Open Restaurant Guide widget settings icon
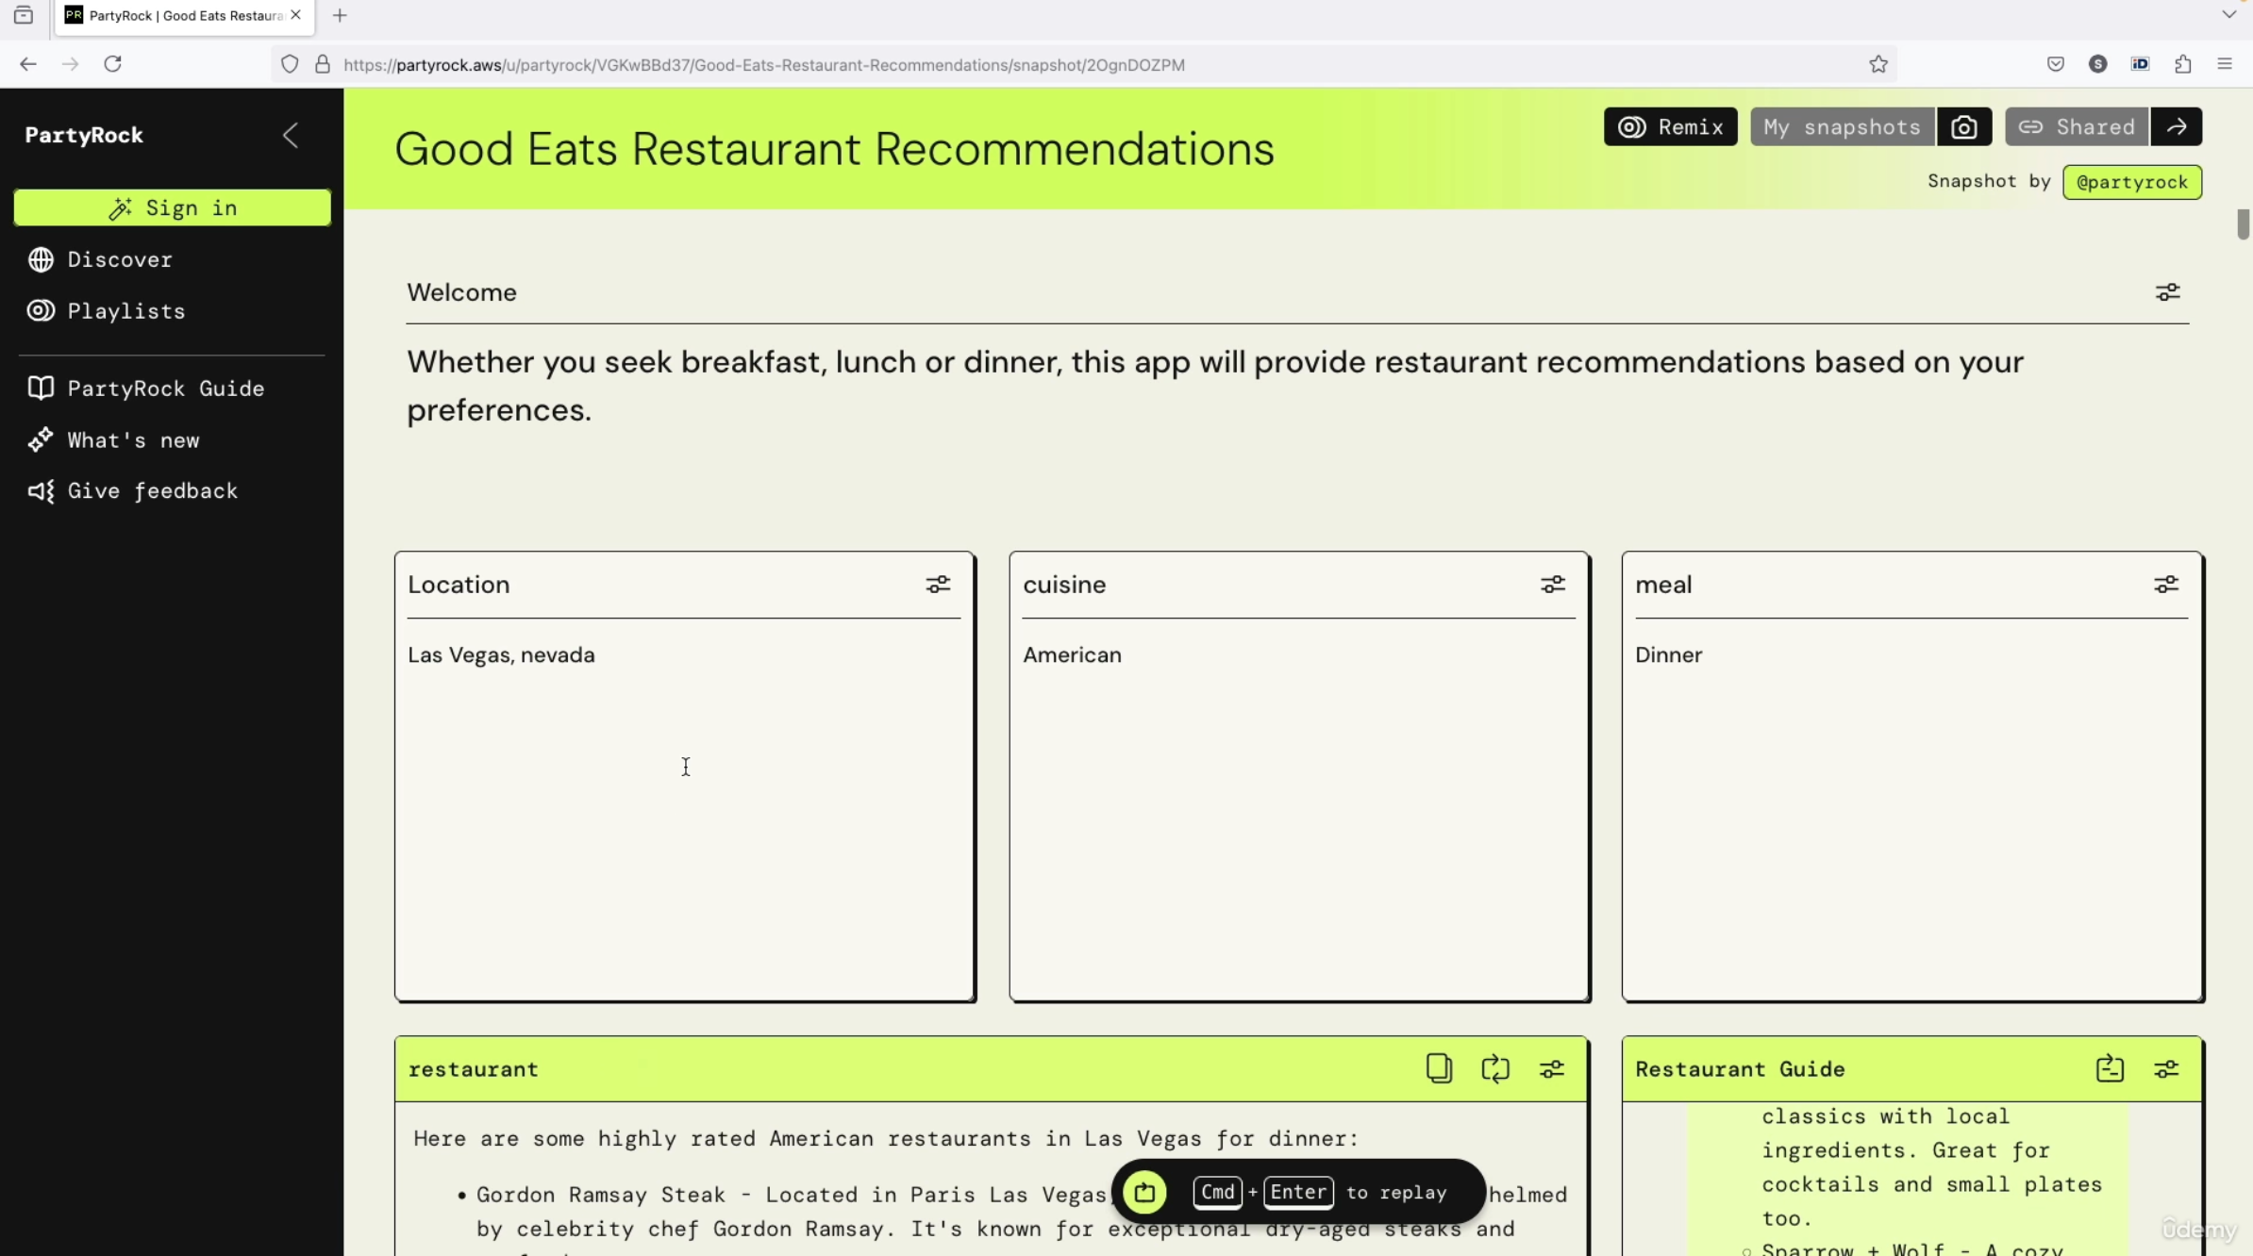The image size is (2253, 1256). tap(2166, 1068)
